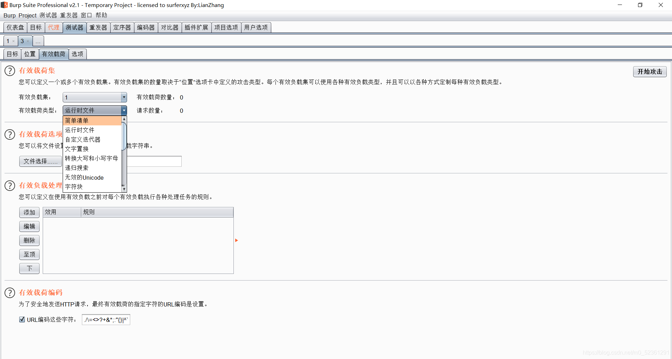The width and height of the screenshot is (672, 359).
Task: Click the 删除 rule button
Action: [x=29, y=240]
